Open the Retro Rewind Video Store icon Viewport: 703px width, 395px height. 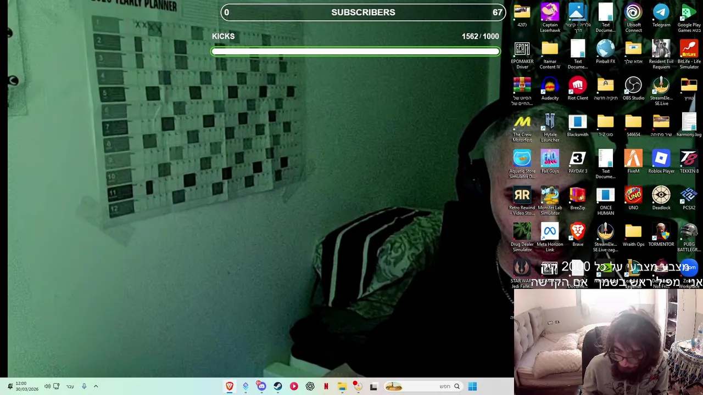pos(522,201)
